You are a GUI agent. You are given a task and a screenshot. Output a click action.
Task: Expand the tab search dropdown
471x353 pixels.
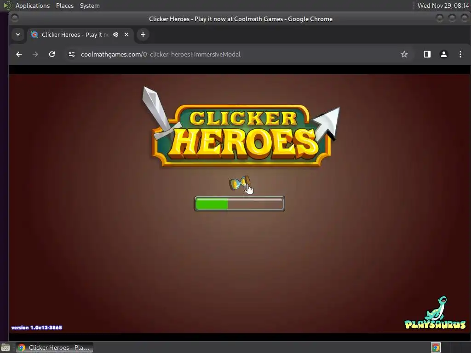pyautogui.click(x=18, y=34)
